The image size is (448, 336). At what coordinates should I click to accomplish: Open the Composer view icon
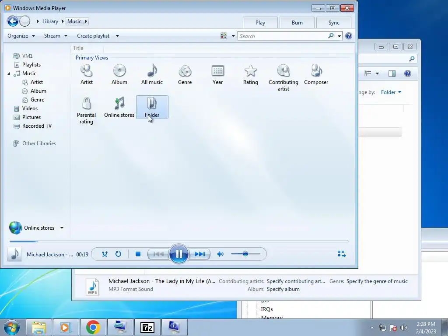316,74
